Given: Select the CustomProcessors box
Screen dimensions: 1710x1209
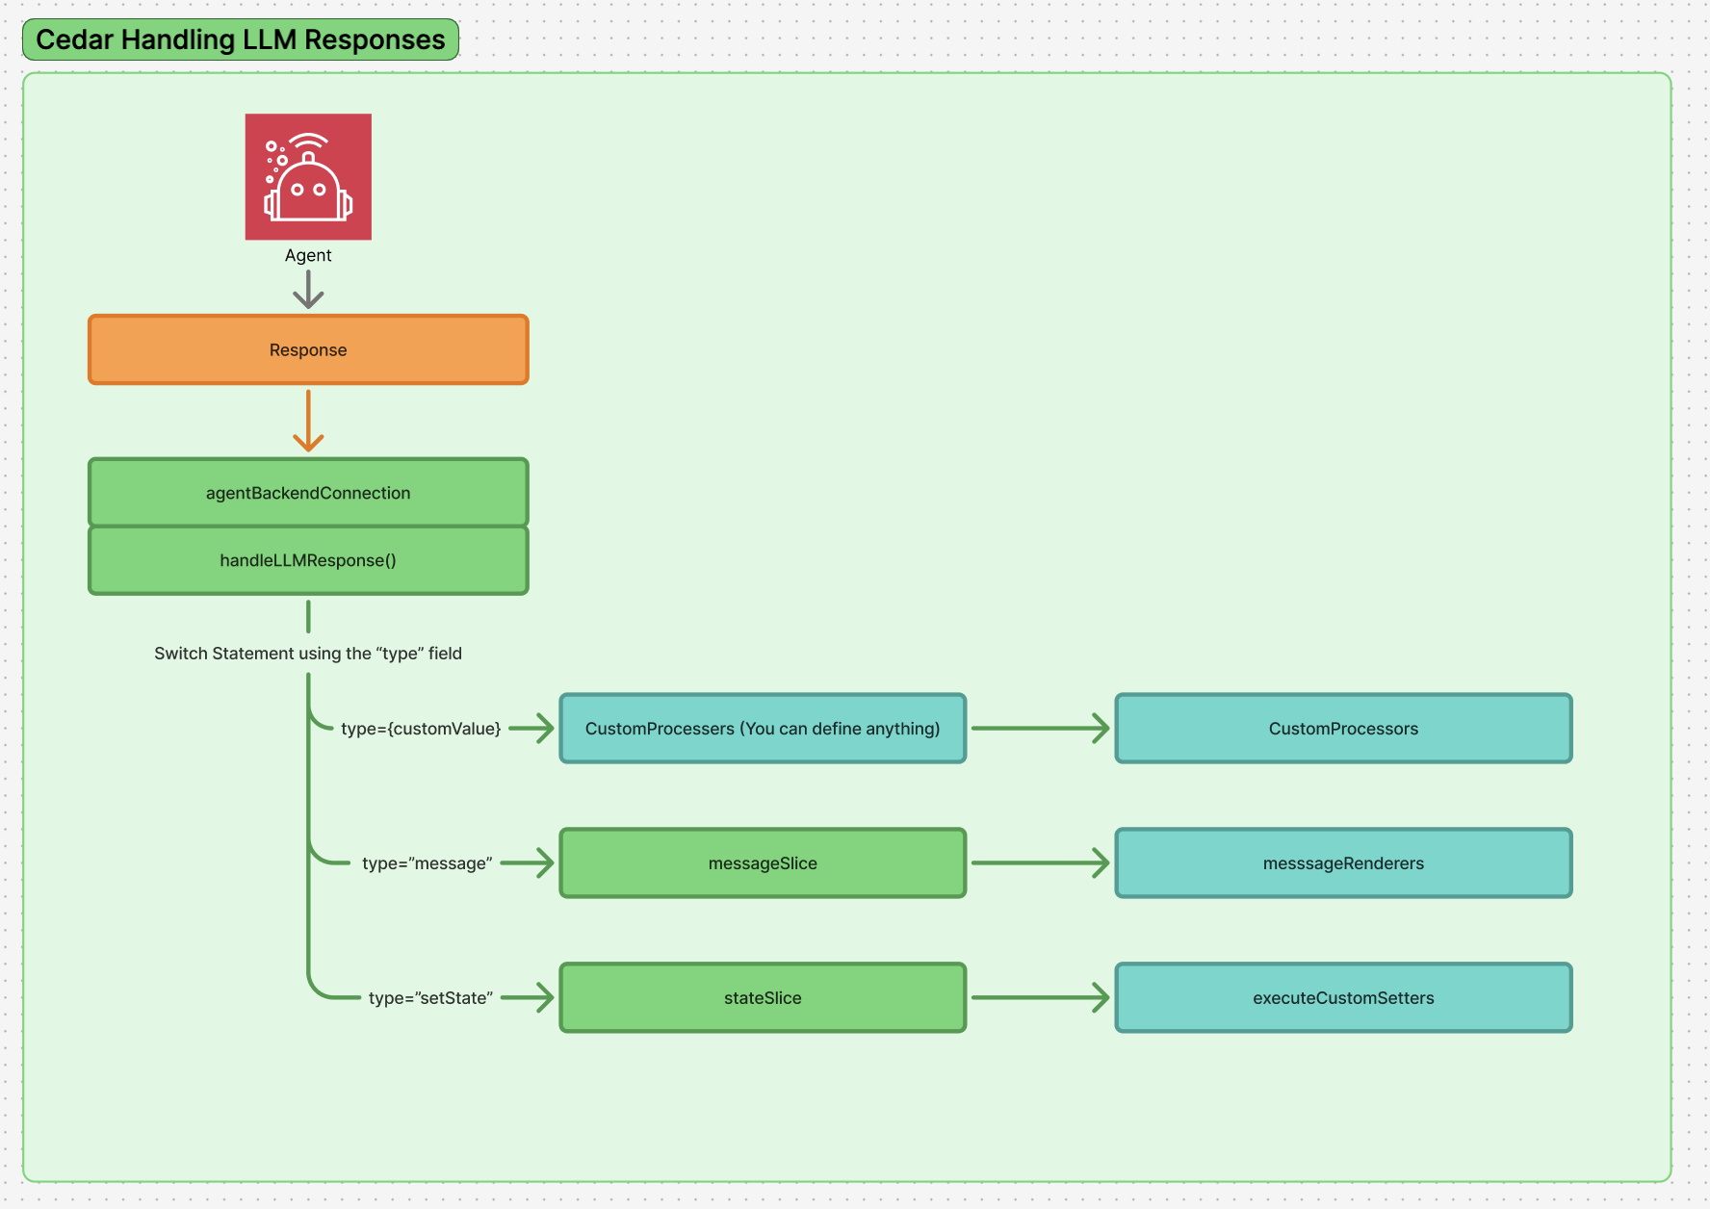Looking at the screenshot, I should (1343, 729).
